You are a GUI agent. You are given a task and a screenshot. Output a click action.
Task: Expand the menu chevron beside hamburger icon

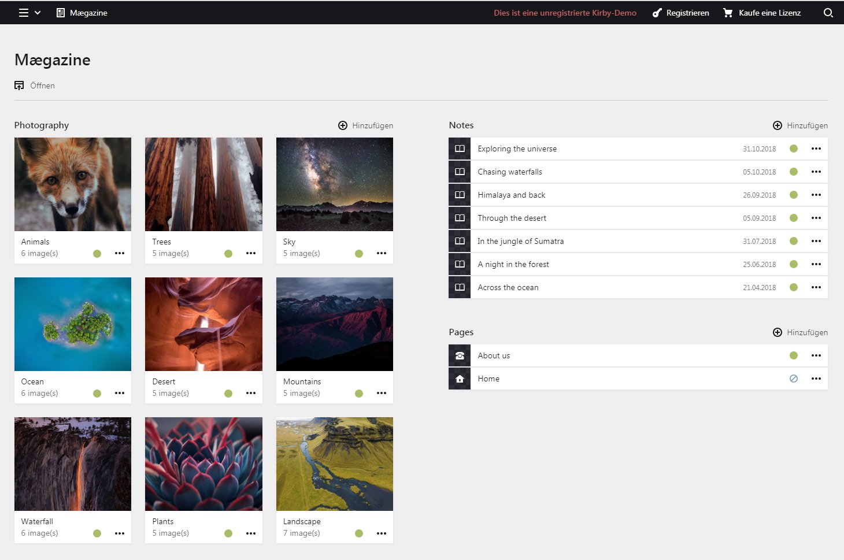38,13
